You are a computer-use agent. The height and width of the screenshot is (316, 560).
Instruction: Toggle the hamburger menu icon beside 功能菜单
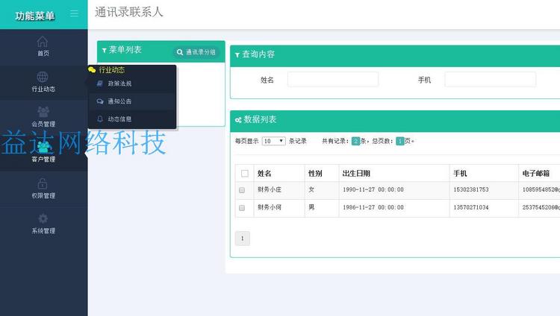coord(74,13)
